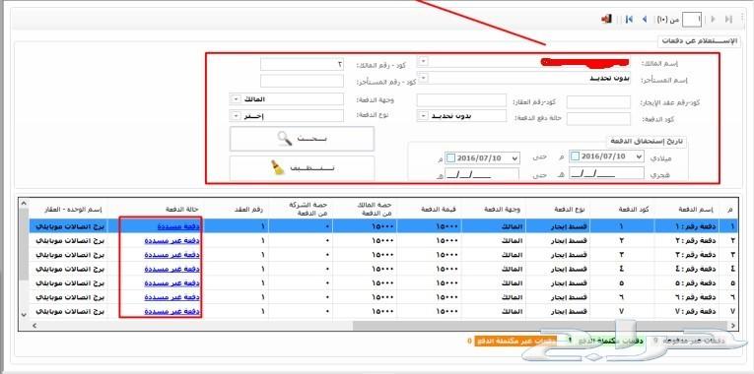Viewport: 754px width, 374px height.
Task: Tick the Gregorian end date checkbox
Action: 451,157
